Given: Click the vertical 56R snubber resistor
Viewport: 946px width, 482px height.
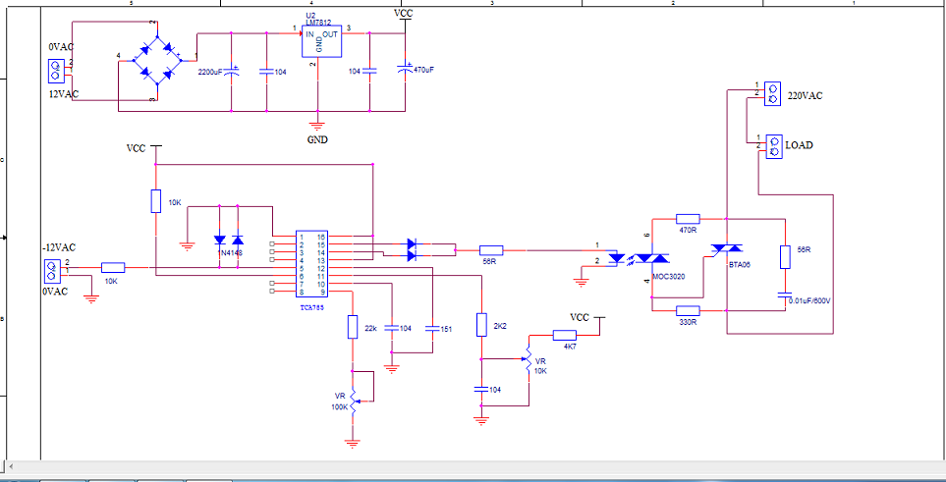Looking at the screenshot, I should click(x=785, y=257).
